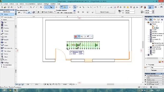The image size is (164, 92).
Task: Select the Maillage (mesh) tool
Action: coord(7,63)
